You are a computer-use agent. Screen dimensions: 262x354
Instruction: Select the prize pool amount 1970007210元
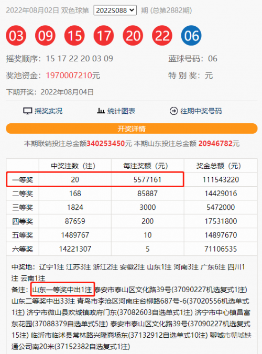pyautogui.click(x=73, y=76)
